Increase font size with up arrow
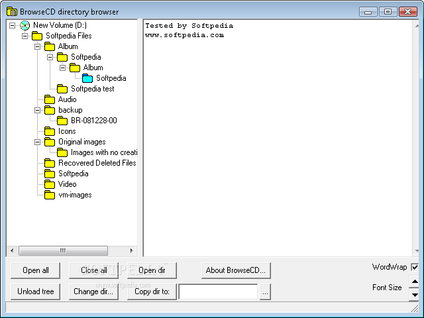 click(414, 282)
